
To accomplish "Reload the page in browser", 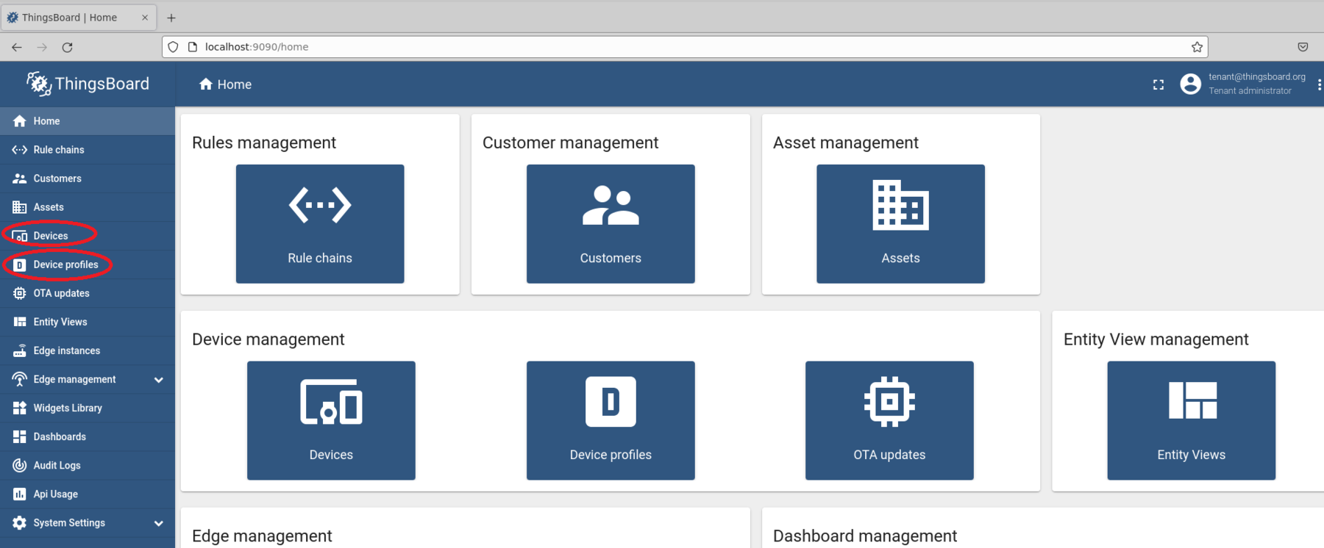I will pos(67,47).
